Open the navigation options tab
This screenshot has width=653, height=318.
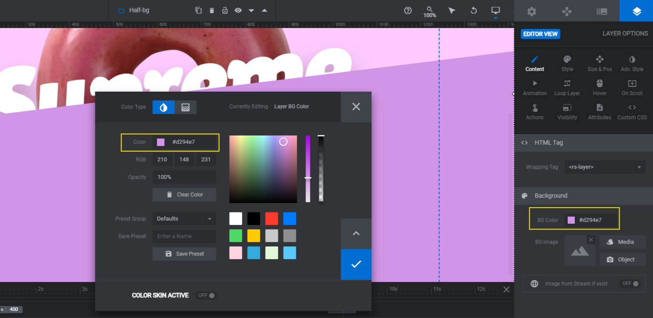(x=567, y=11)
